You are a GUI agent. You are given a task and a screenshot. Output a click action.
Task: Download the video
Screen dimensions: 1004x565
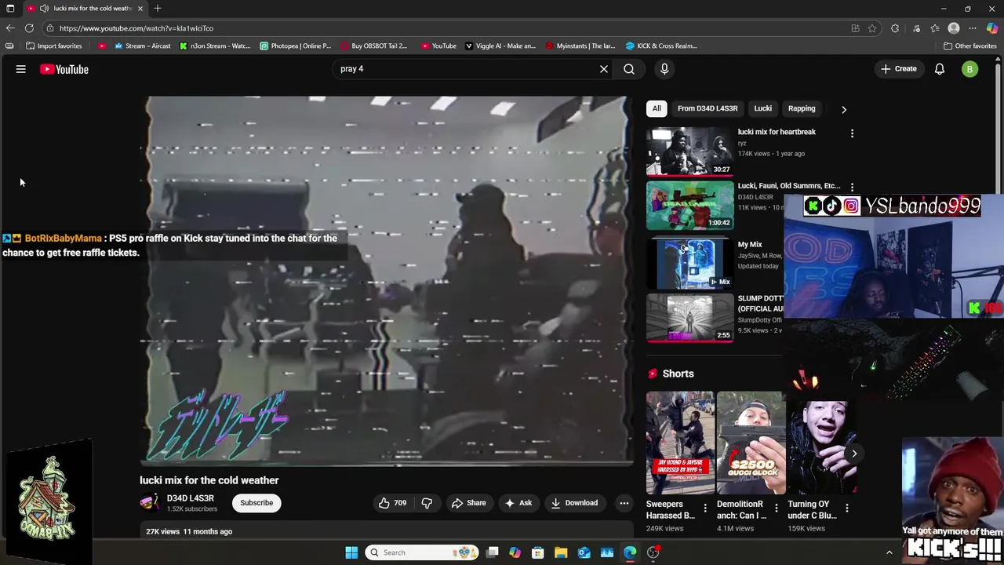[574, 503]
